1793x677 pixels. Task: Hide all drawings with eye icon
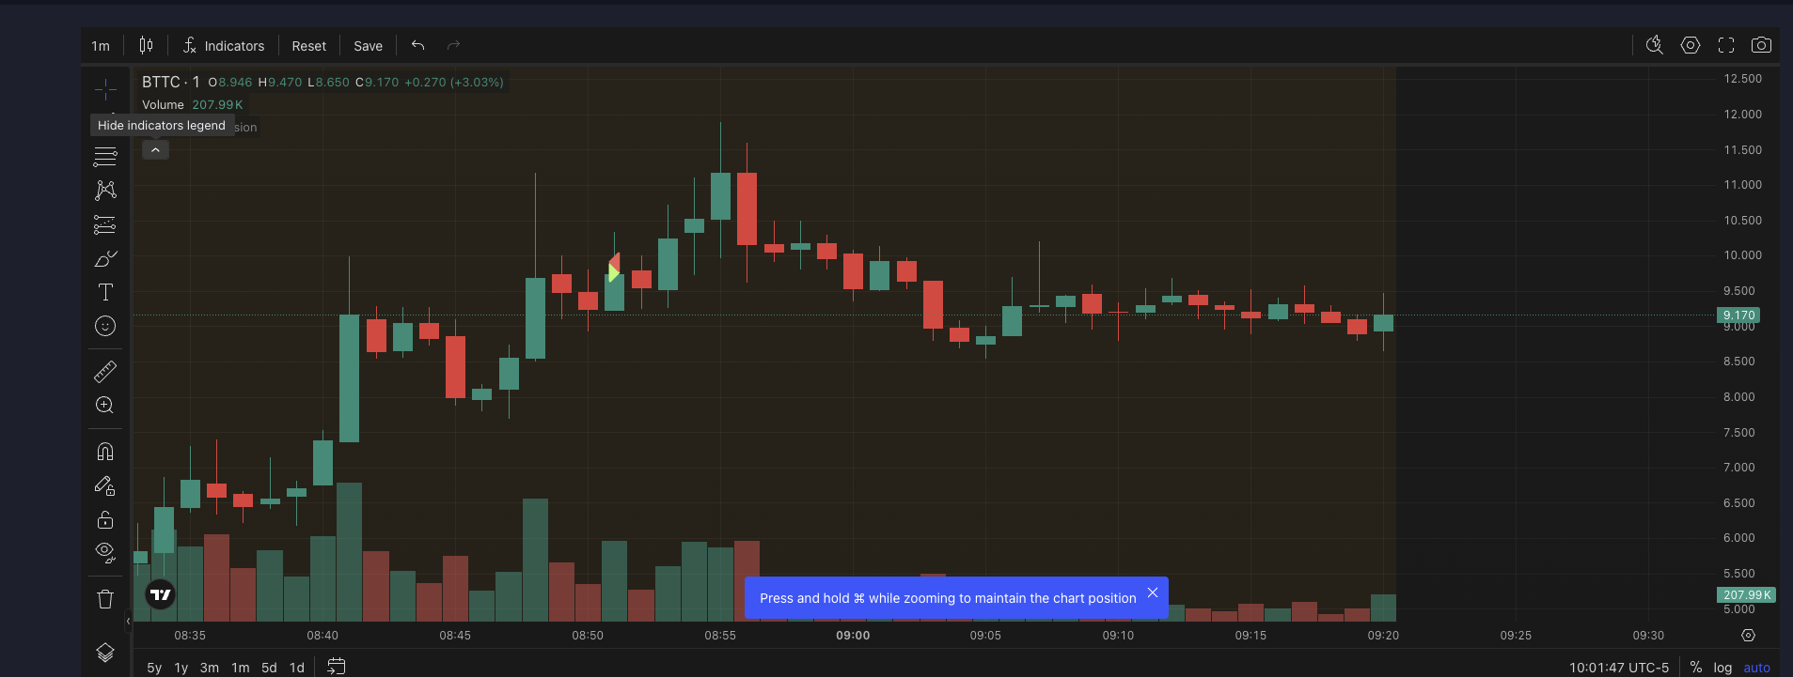[x=105, y=551]
